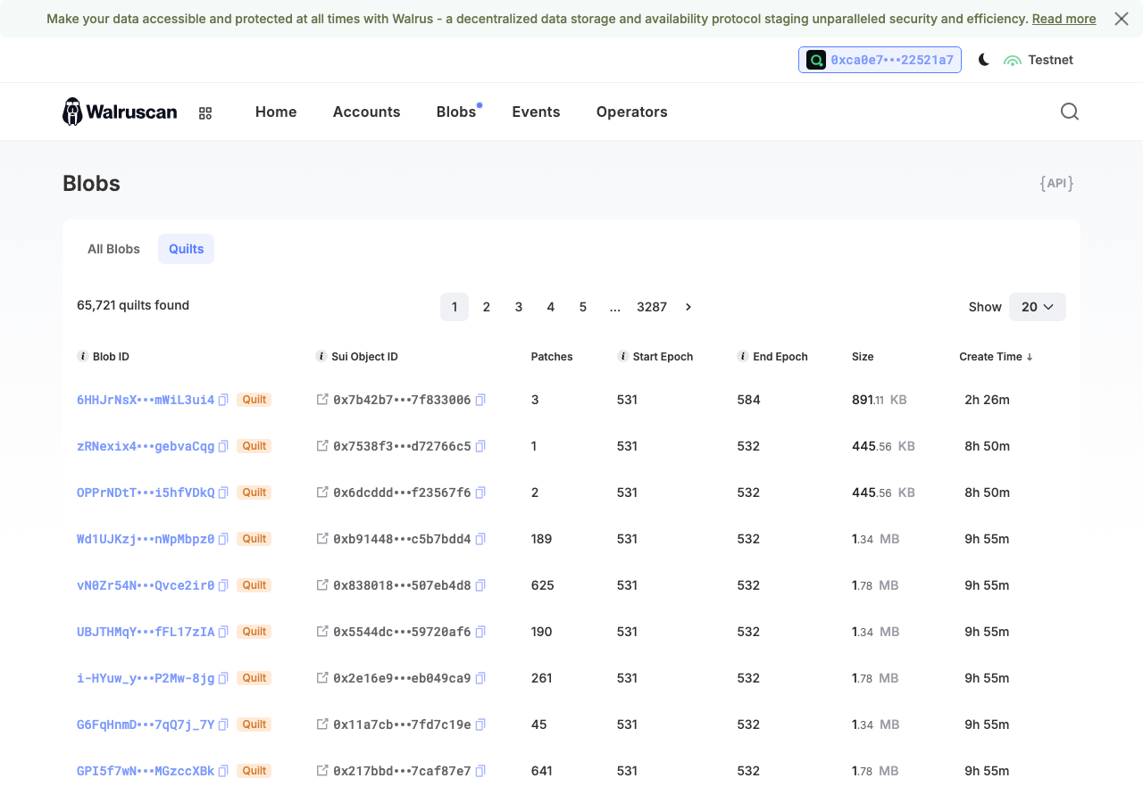Open the apps grid icon beside Walruscan logo
This screenshot has height=803, width=1143.
pyautogui.click(x=205, y=113)
